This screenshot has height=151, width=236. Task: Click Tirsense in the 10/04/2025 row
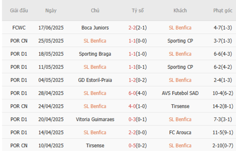[95, 146]
